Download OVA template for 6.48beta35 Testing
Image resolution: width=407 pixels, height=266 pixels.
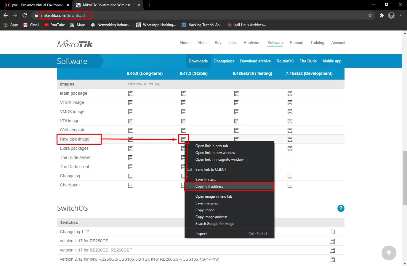coord(237,130)
